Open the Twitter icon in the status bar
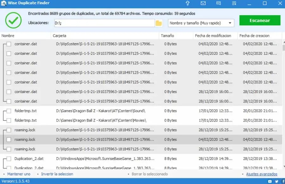 (x=277, y=181)
